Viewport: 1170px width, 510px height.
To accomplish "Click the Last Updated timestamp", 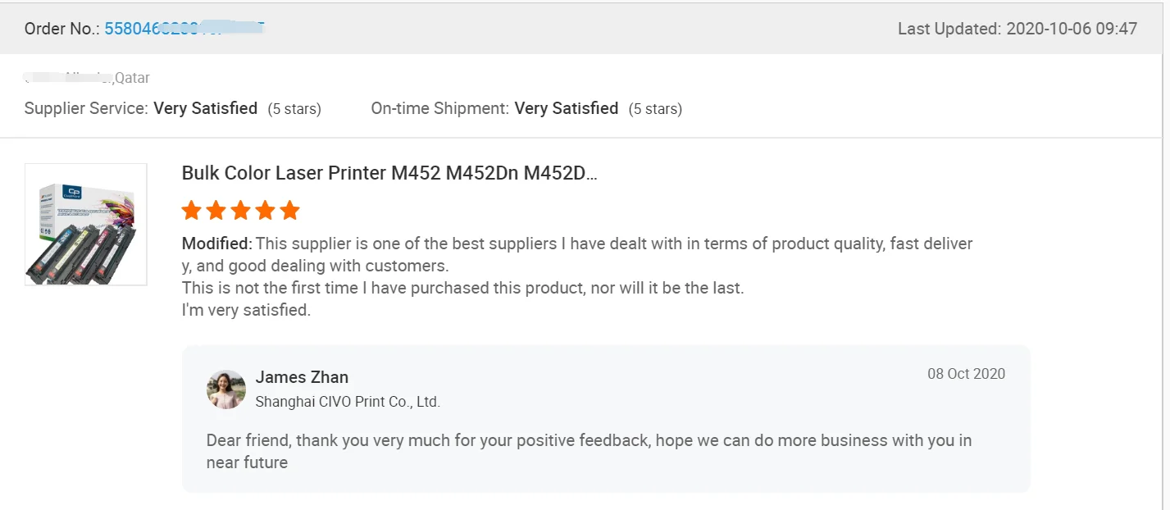I will [x=1017, y=29].
